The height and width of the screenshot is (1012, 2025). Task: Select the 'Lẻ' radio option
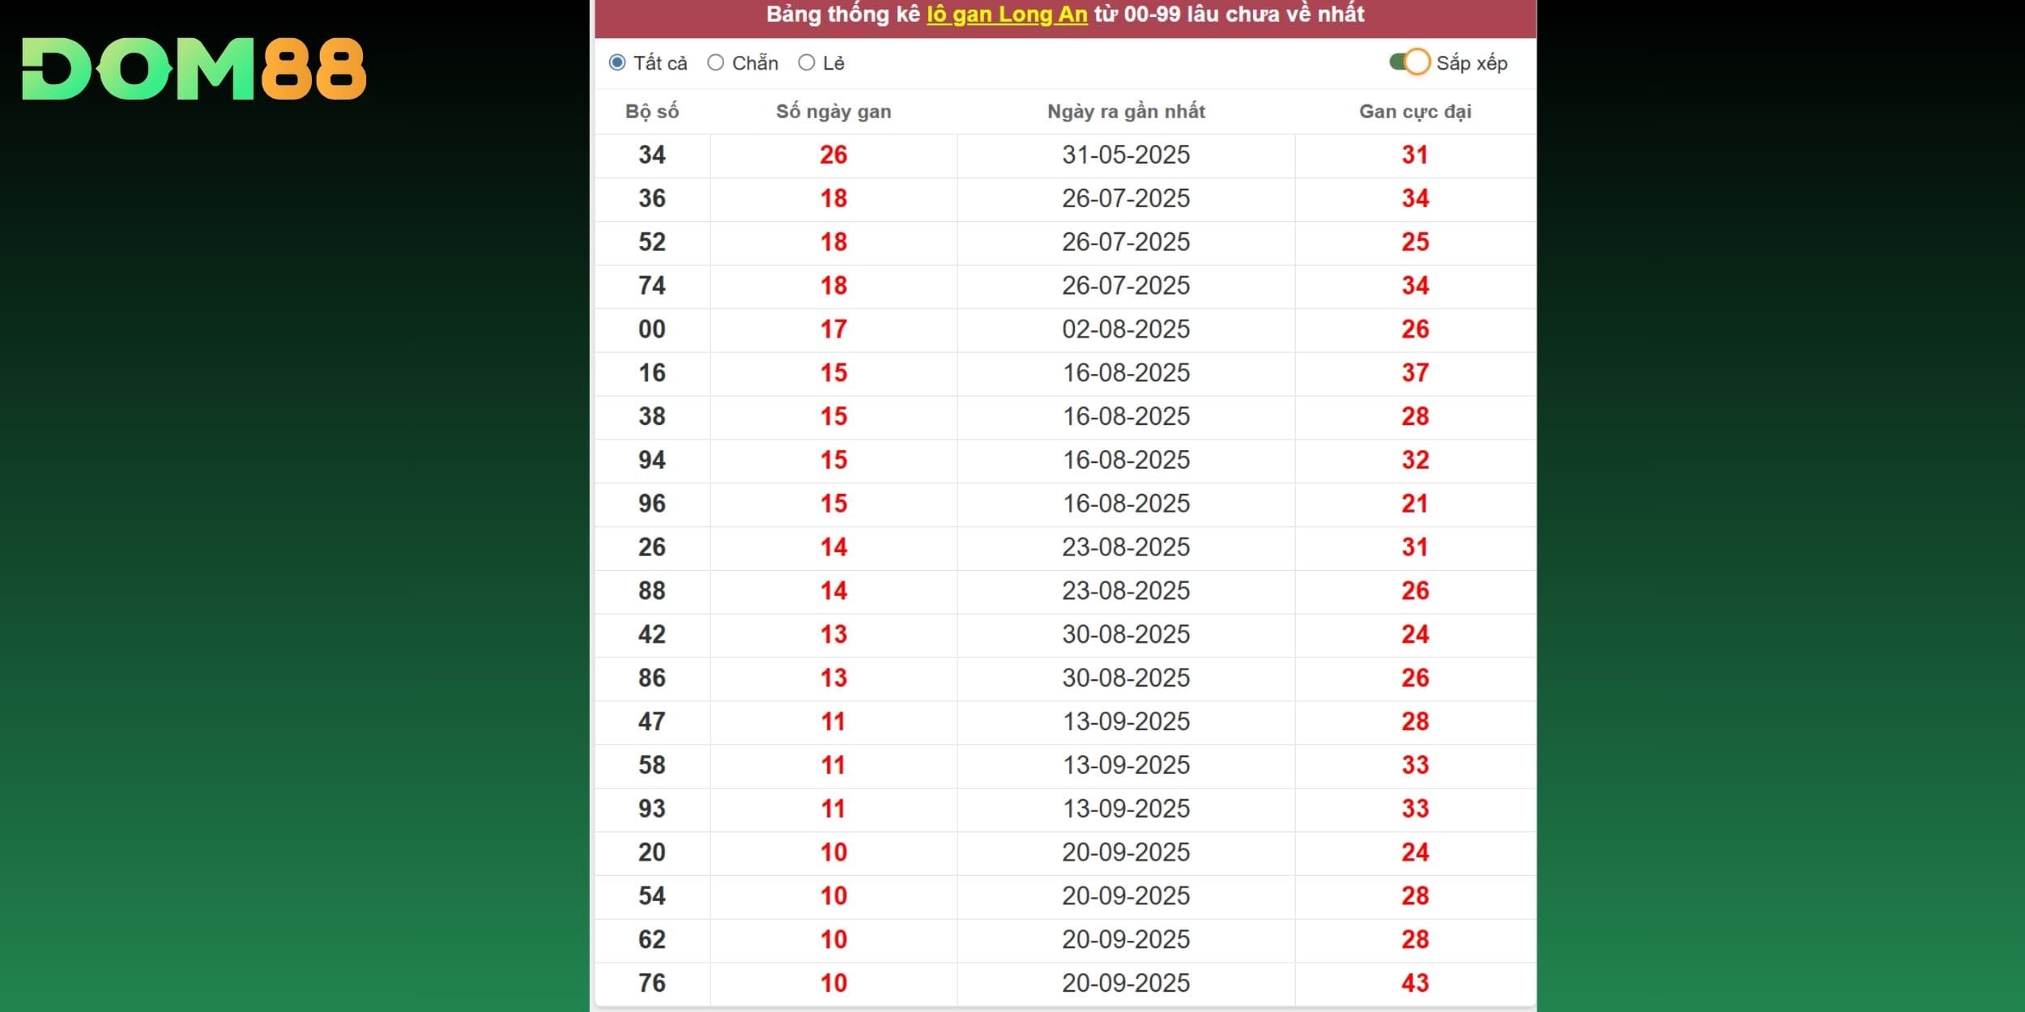(x=807, y=62)
